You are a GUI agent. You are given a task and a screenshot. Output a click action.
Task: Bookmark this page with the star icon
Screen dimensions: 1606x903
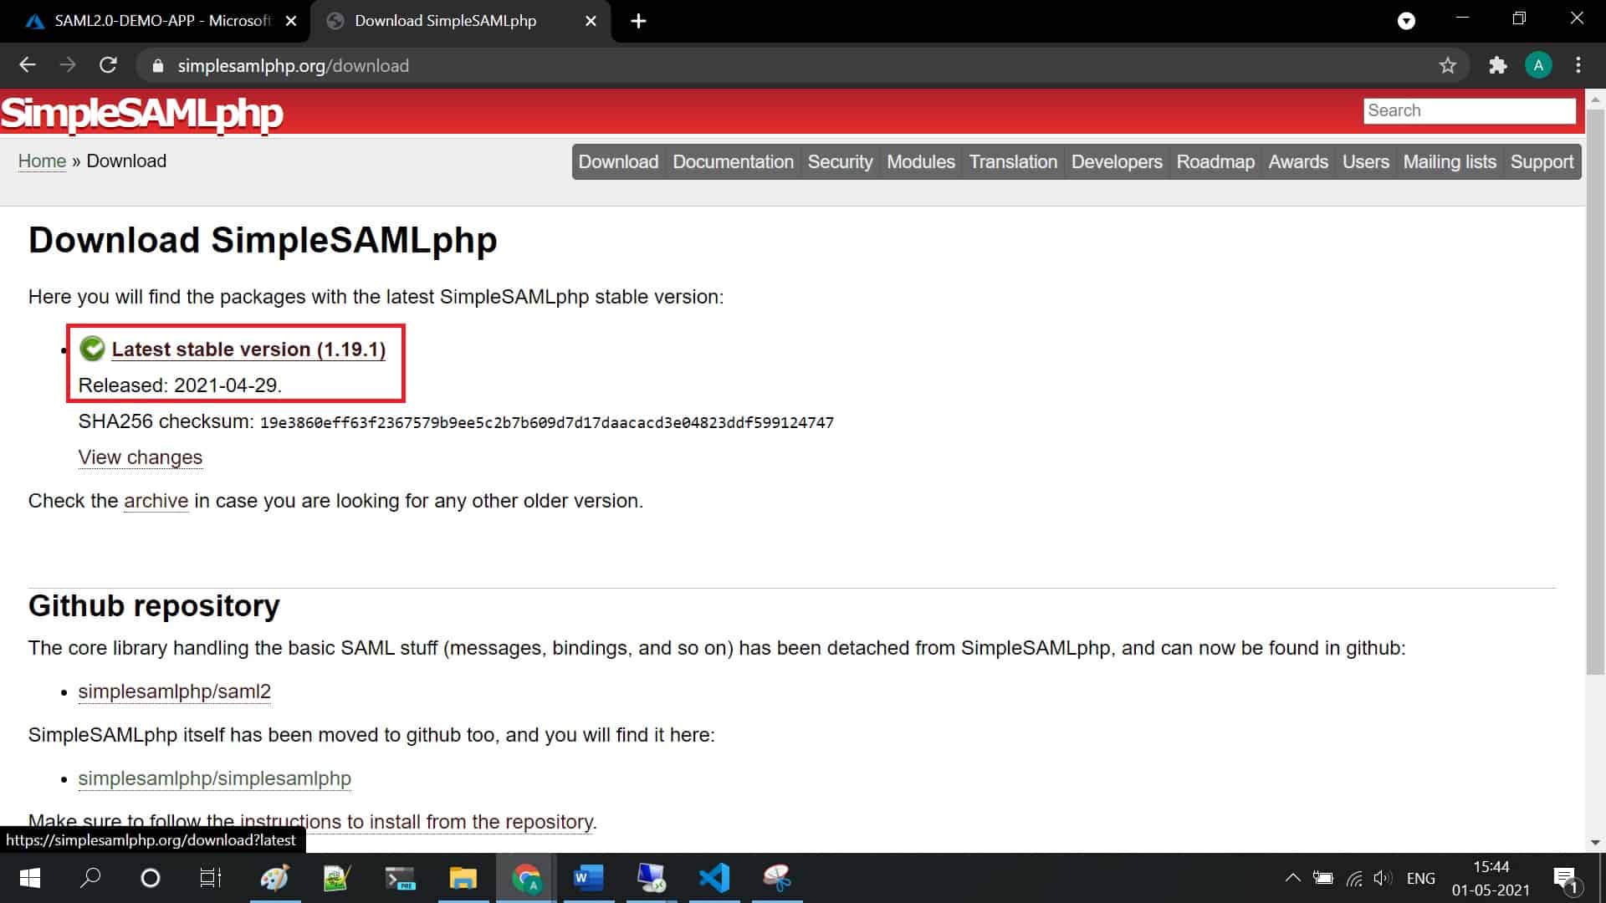point(1448,65)
